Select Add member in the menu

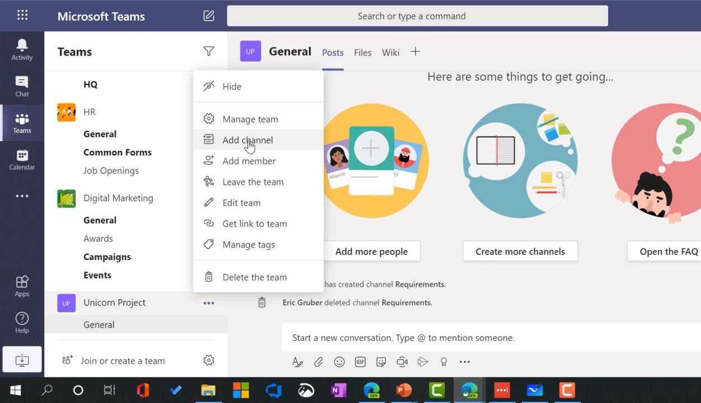coord(258,161)
